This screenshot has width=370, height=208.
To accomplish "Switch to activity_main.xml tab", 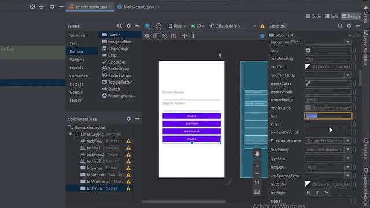I will pos(90,7).
